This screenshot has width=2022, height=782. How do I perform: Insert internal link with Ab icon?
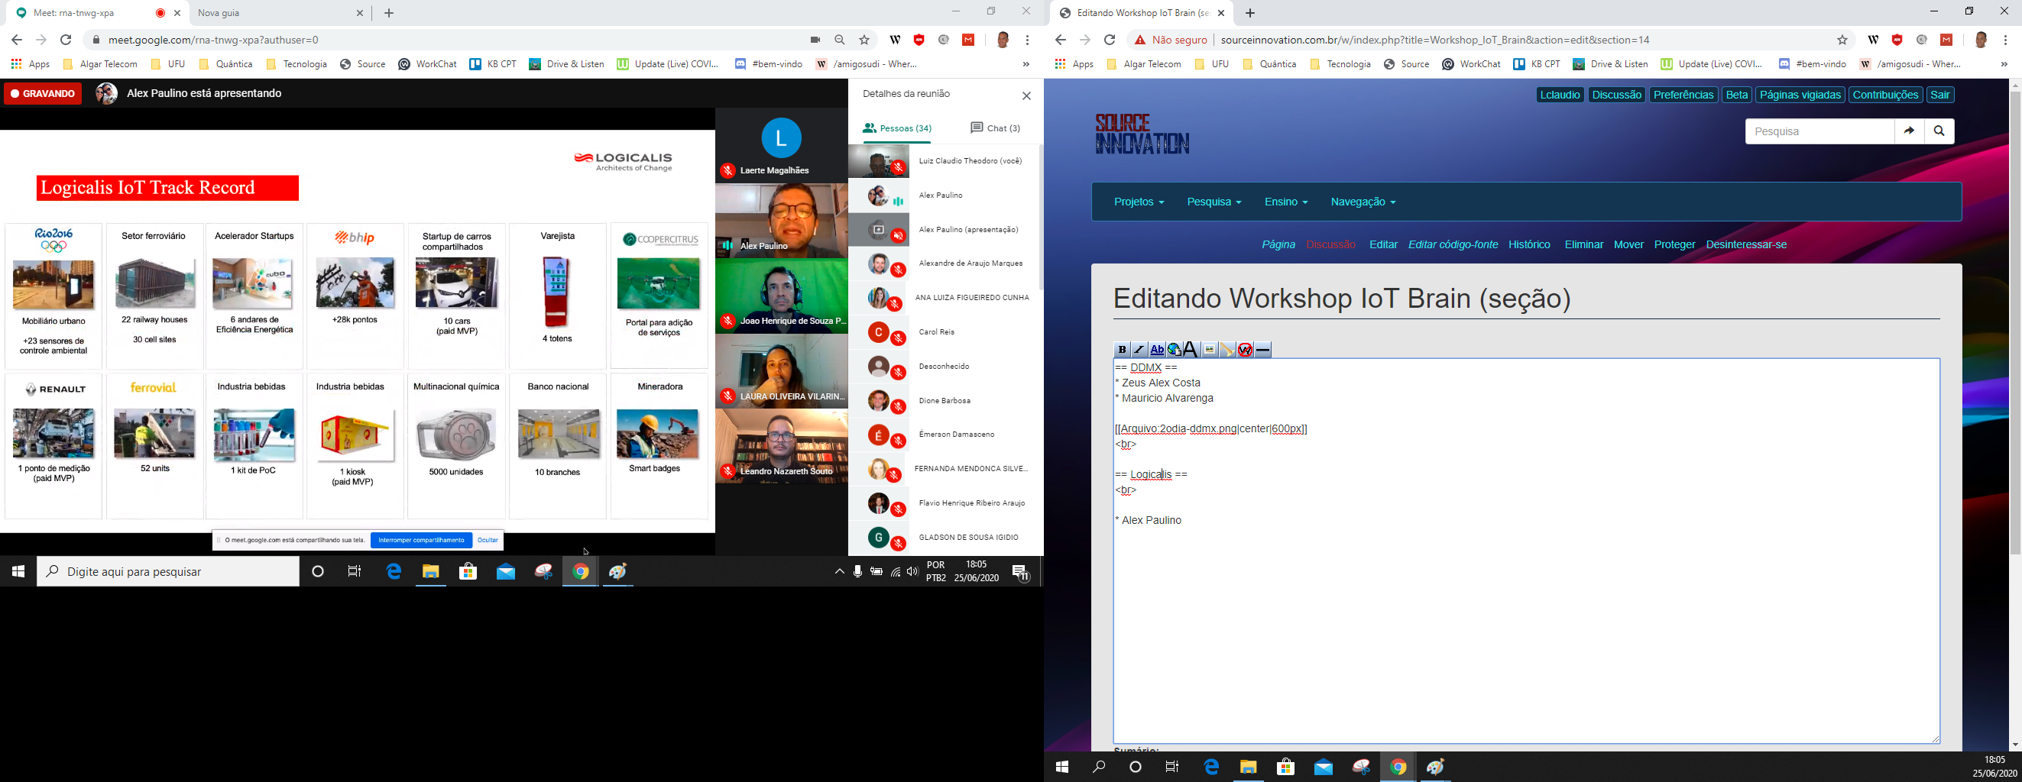[1157, 350]
